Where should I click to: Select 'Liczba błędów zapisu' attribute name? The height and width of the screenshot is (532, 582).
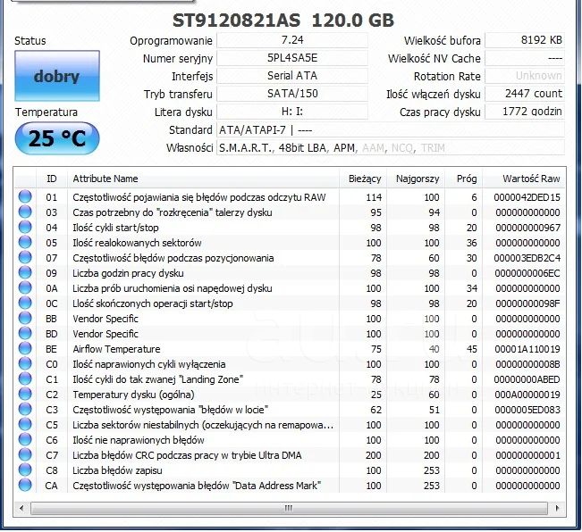coord(117,470)
